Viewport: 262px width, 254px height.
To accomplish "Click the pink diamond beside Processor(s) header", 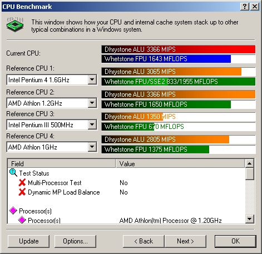I will pos(13,211).
